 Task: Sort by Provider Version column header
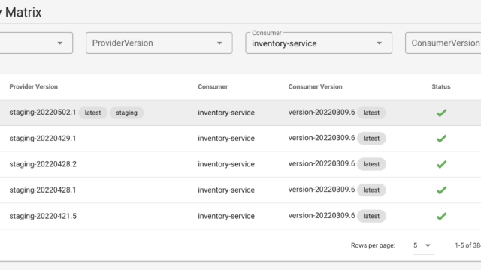tap(33, 87)
